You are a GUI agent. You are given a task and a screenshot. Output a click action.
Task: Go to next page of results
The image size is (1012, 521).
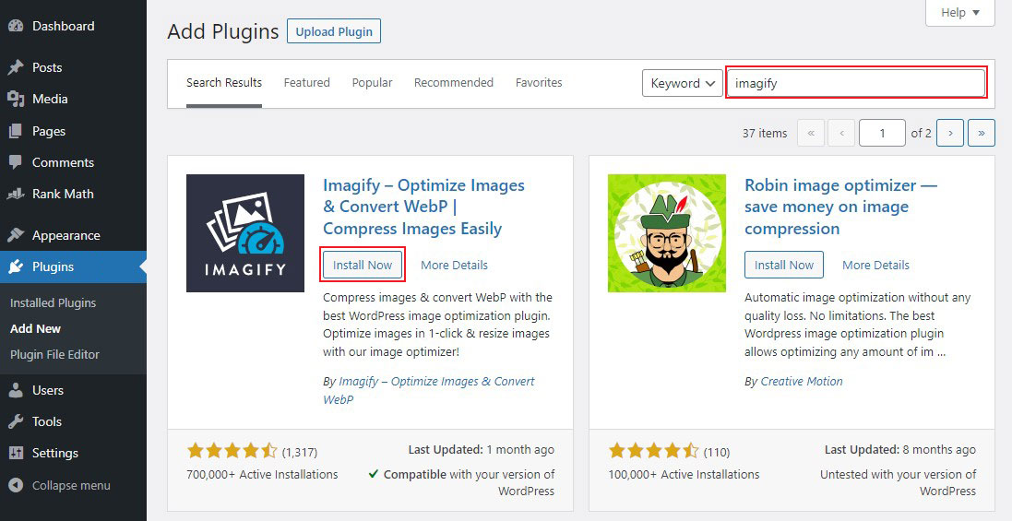pyautogui.click(x=950, y=133)
